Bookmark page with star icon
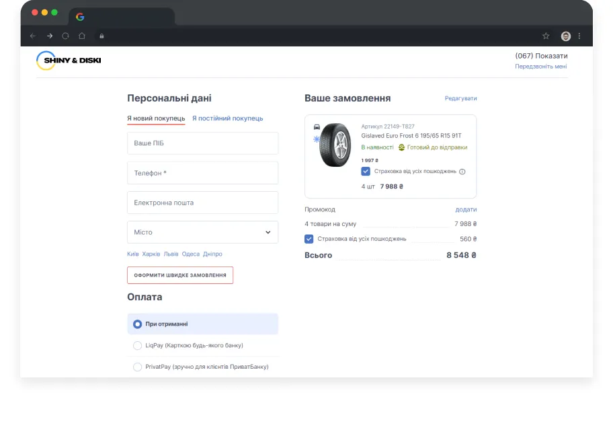The width and height of the screenshot is (613, 430). (546, 36)
